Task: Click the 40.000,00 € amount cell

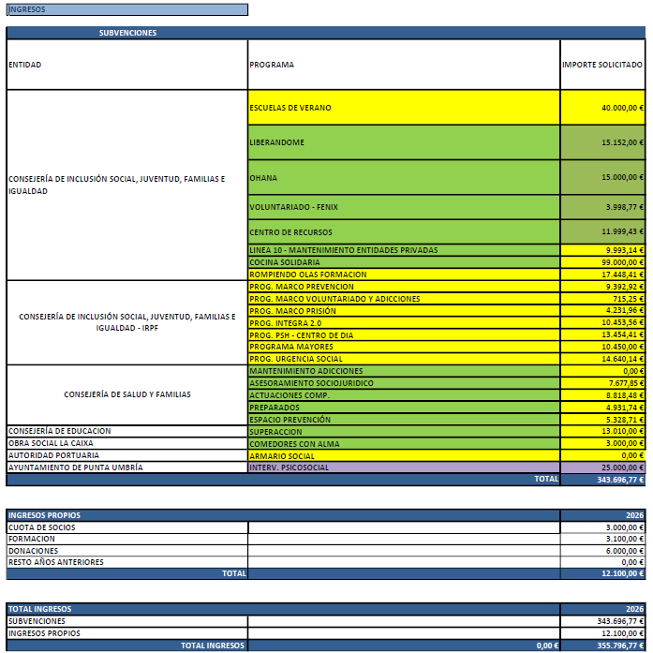Action: [602, 108]
